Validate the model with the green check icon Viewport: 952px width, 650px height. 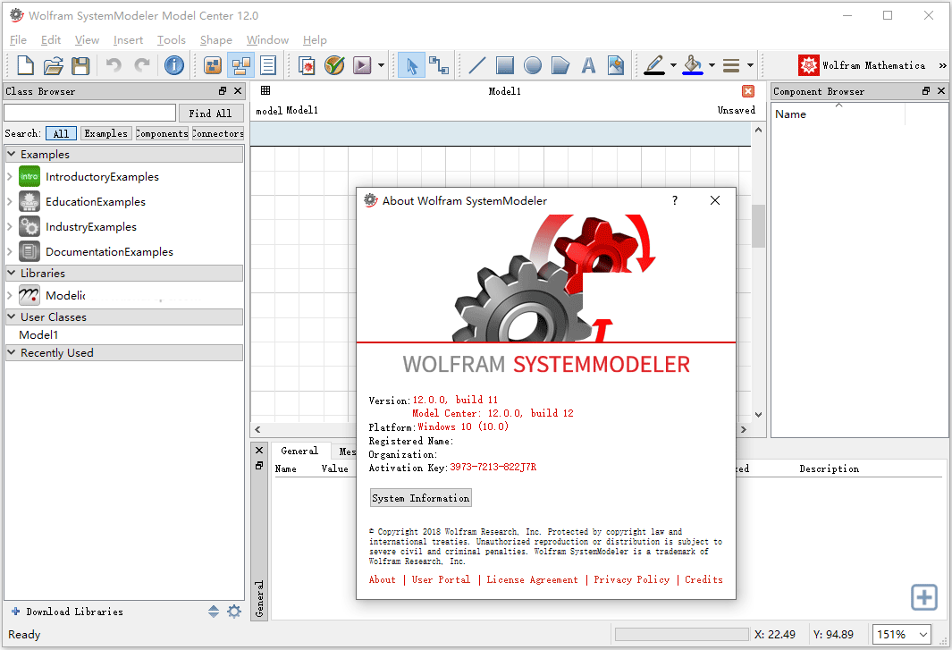click(x=333, y=64)
